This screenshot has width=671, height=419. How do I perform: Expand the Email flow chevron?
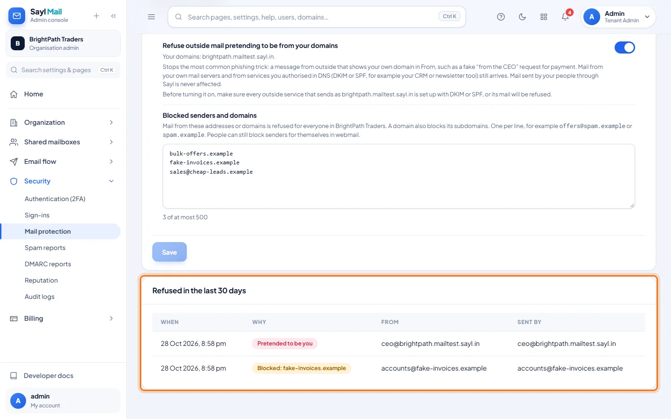point(111,162)
